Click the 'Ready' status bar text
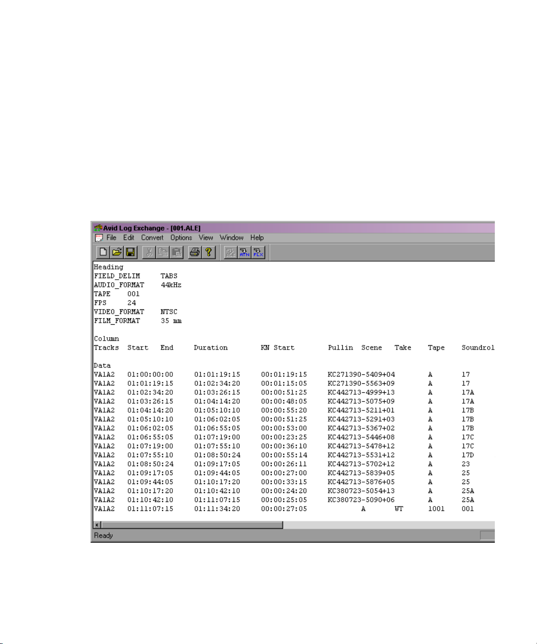The width and height of the screenshot is (537, 644). [103, 535]
